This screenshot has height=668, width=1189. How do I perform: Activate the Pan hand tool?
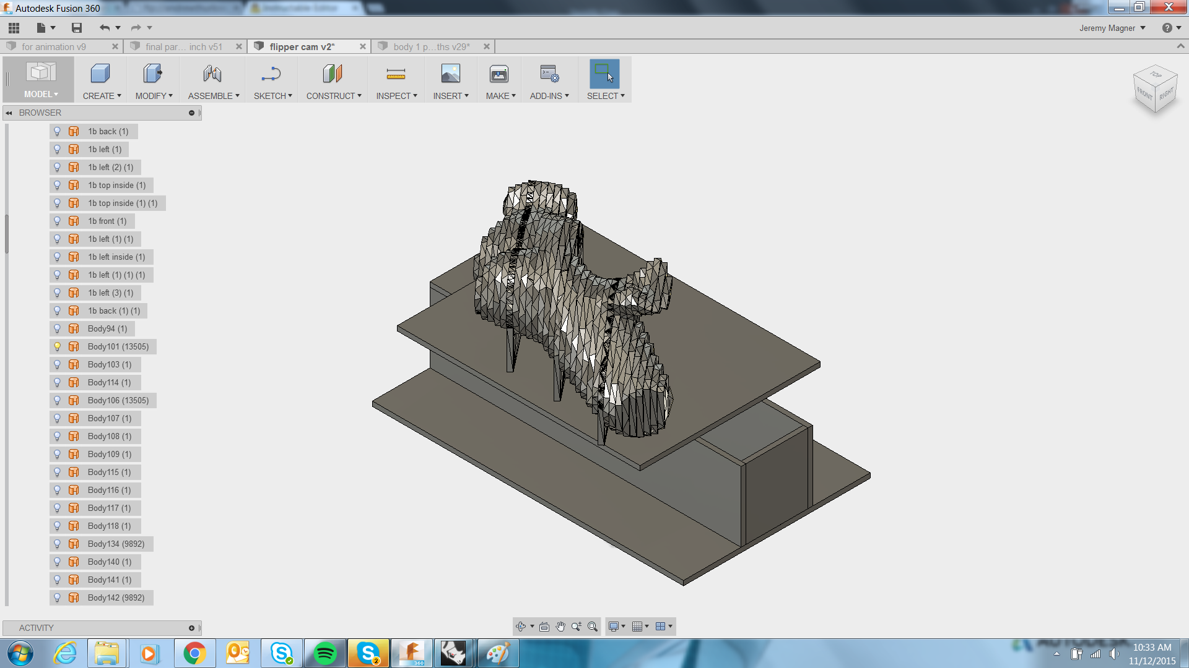[560, 627]
